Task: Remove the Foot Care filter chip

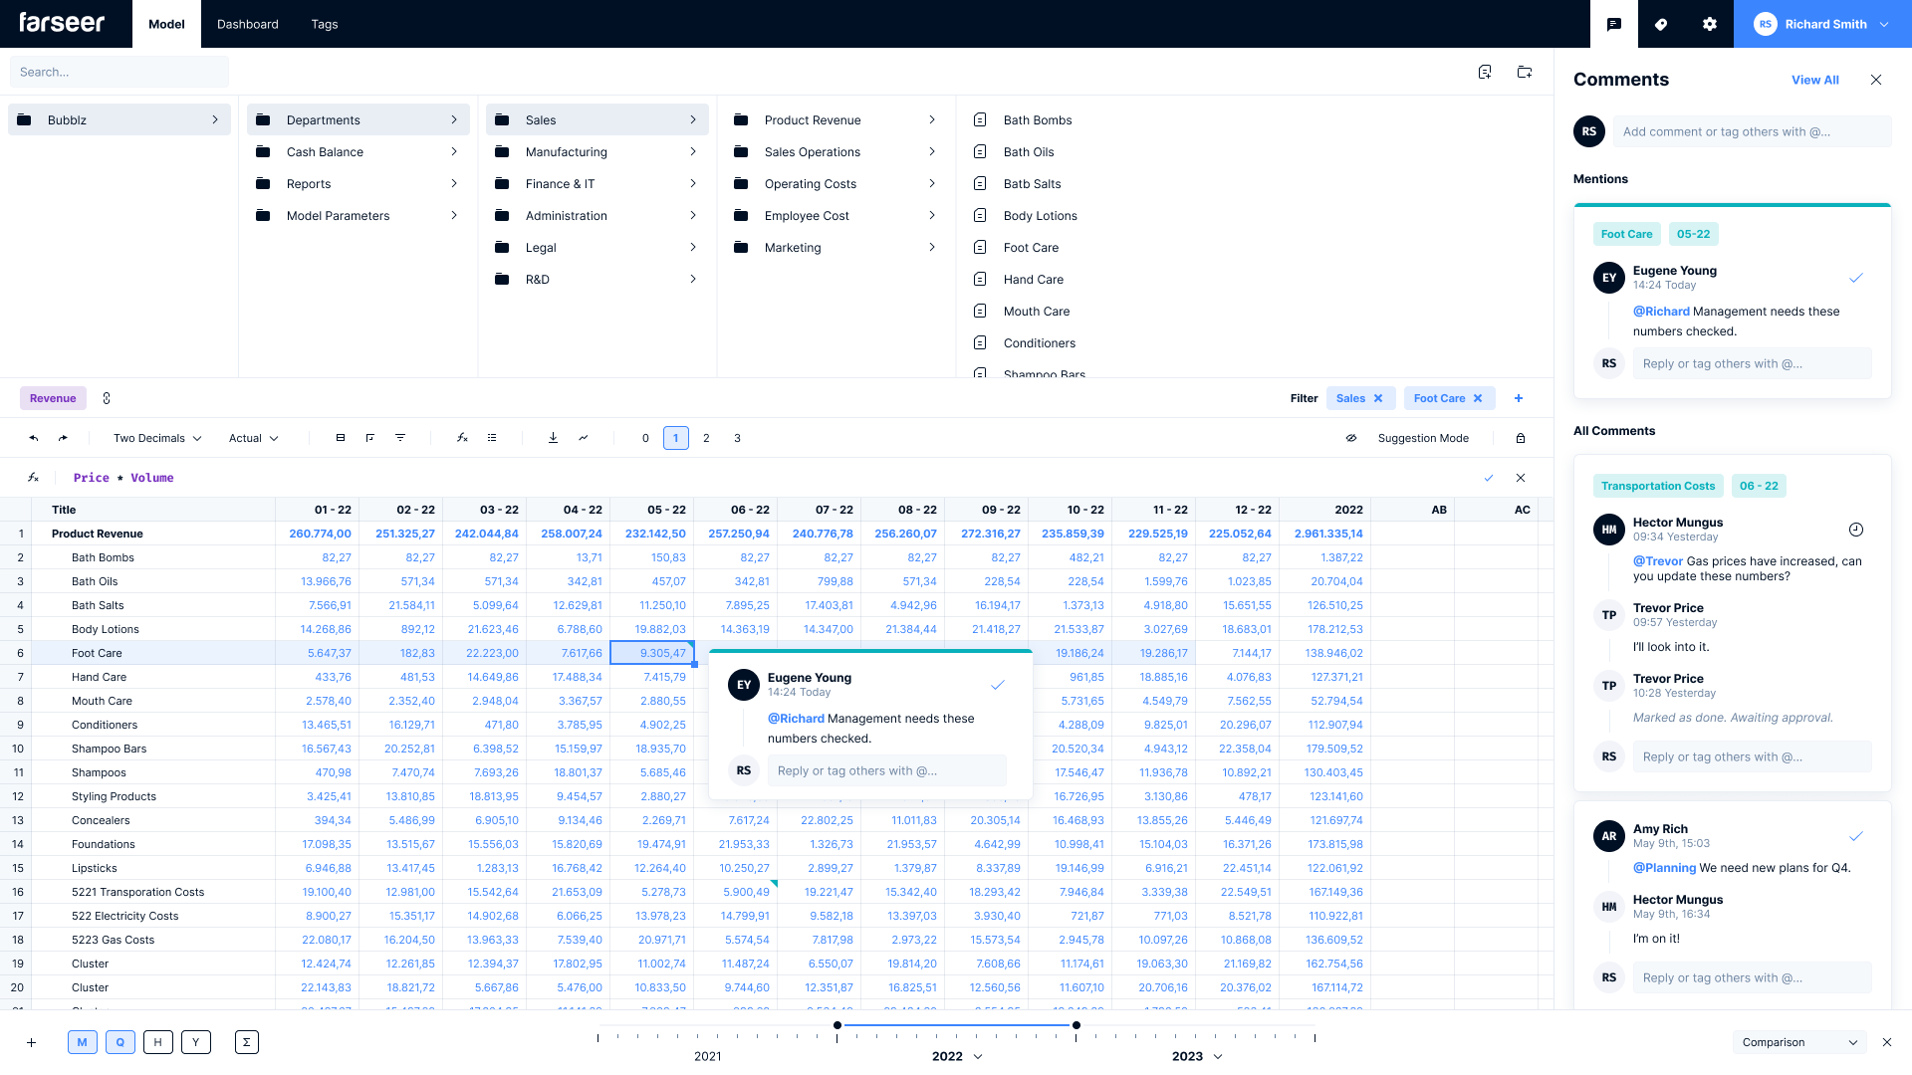Action: tap(1478, 398)
